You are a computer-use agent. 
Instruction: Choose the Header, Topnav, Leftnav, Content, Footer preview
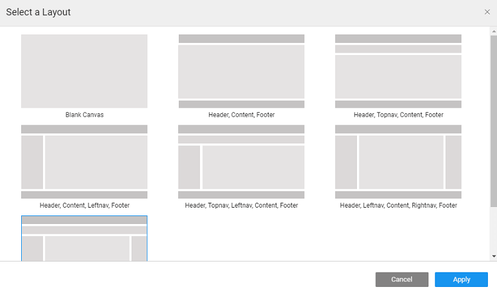[241, 162]
